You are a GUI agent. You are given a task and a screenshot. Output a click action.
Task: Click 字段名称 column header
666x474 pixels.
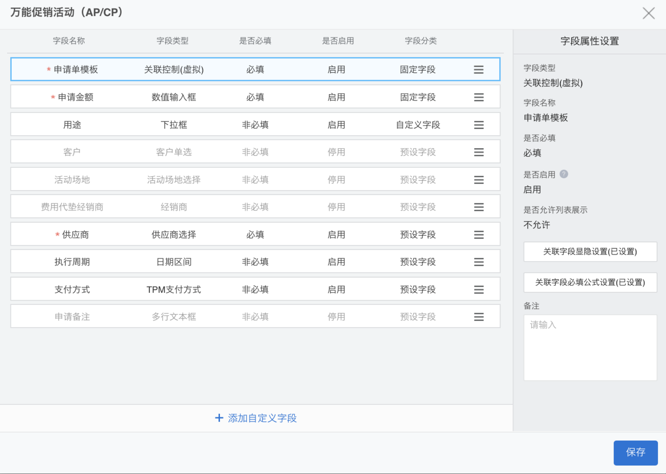point(69,41)
